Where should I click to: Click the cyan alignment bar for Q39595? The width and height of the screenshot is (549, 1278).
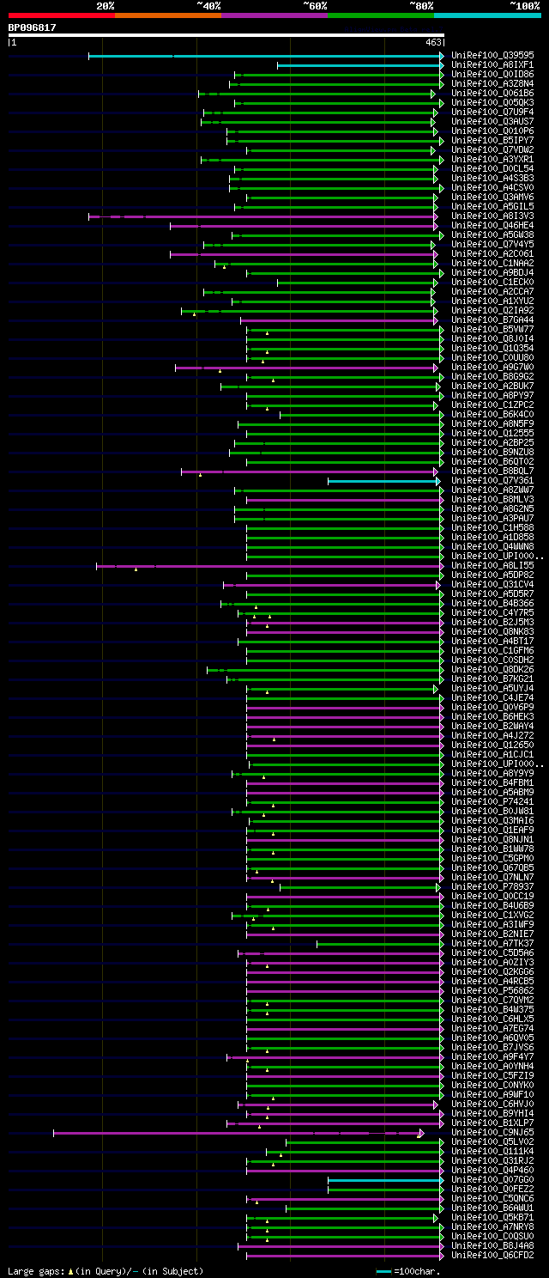point(266,55)
